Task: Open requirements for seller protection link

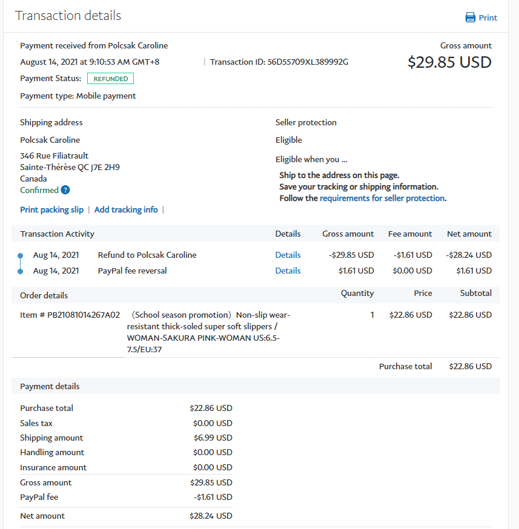Action: click(382, 198)
